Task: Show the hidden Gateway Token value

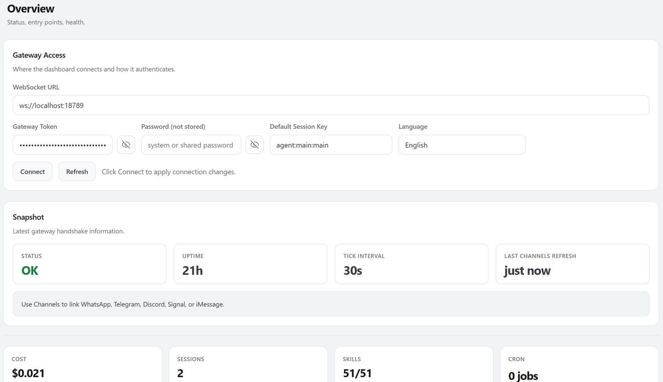Action: 126,145
